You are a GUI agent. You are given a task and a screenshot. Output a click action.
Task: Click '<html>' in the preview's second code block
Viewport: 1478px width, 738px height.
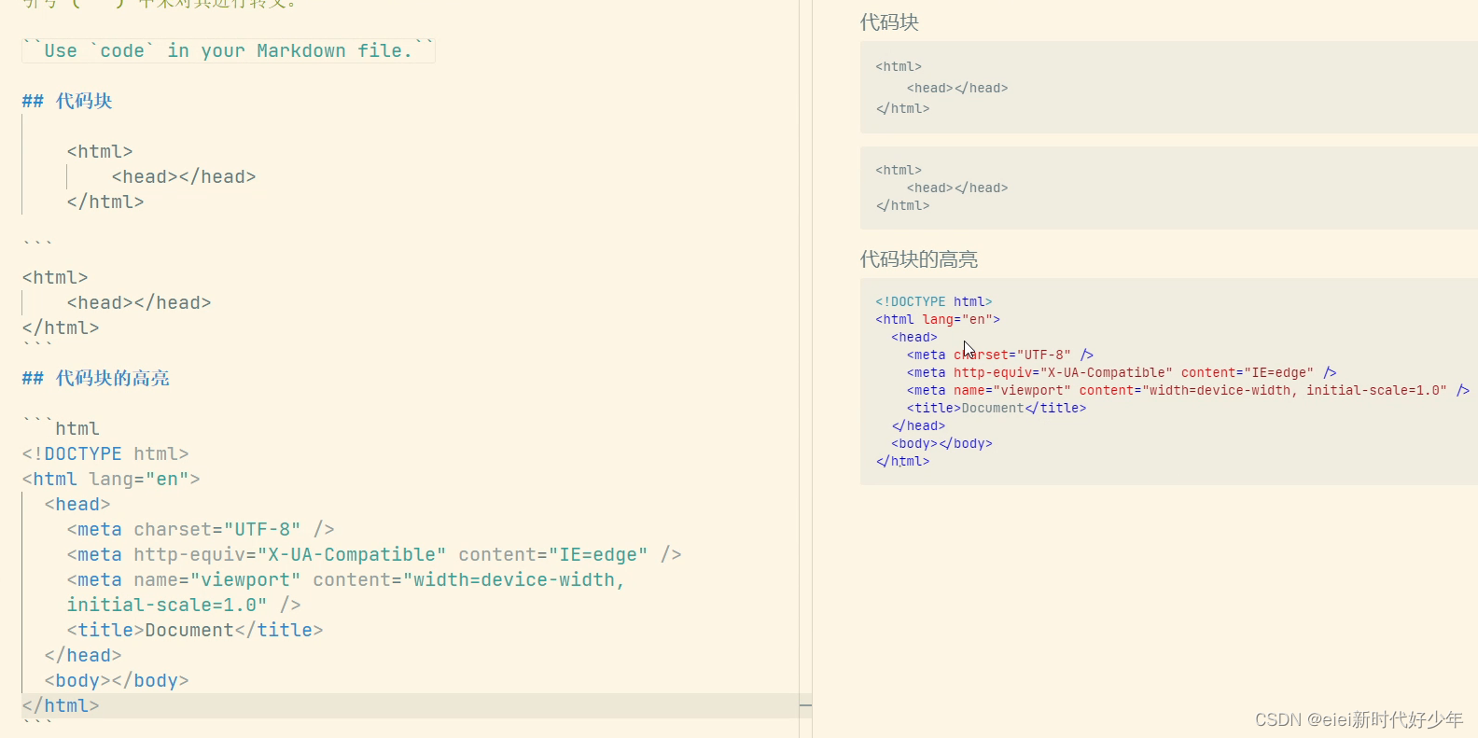coord(899,170)
